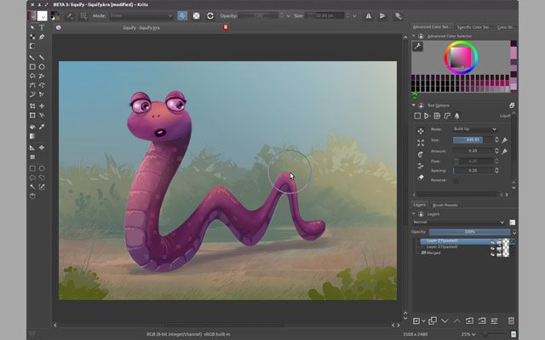Open color selector settings wrench icon
Image resolution: width=545 pixels, height=340 pixels.
(418, 47)
